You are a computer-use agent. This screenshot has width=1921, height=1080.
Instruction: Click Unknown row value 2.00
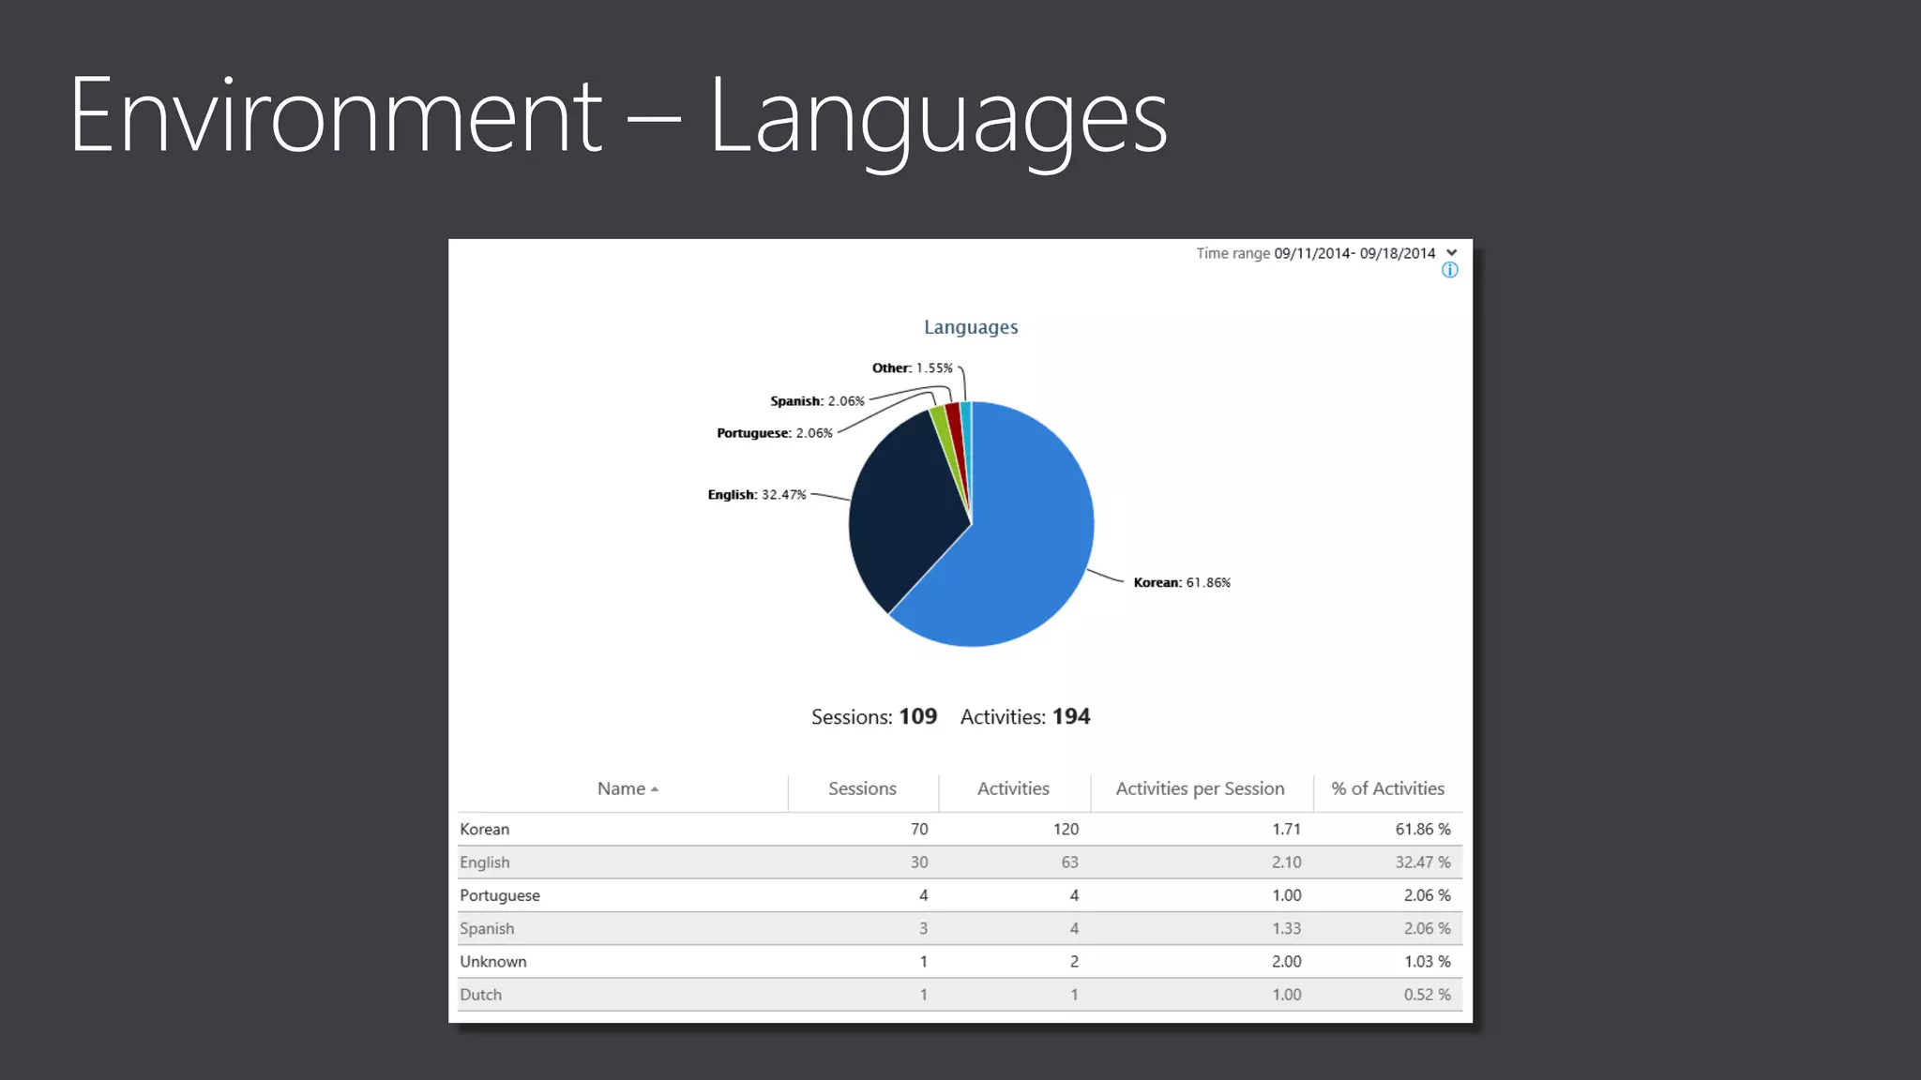pos(1286,961)
